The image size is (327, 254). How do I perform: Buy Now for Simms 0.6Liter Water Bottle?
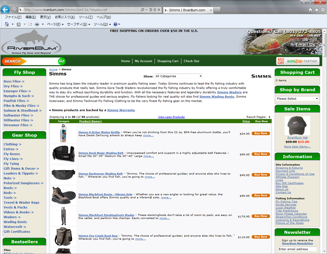click(x=261, y=134)
